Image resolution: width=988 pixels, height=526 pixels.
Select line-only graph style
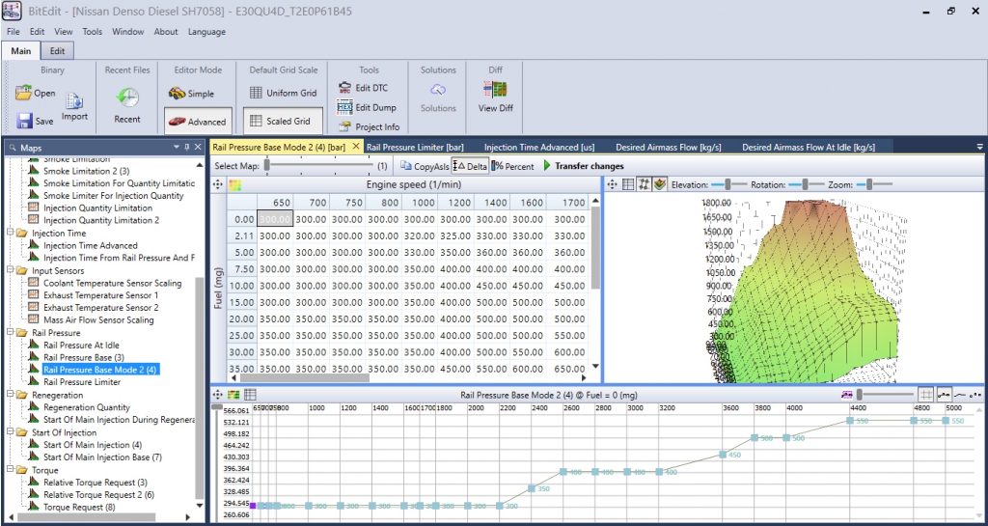pyautogui.click(x=960, y=395)
